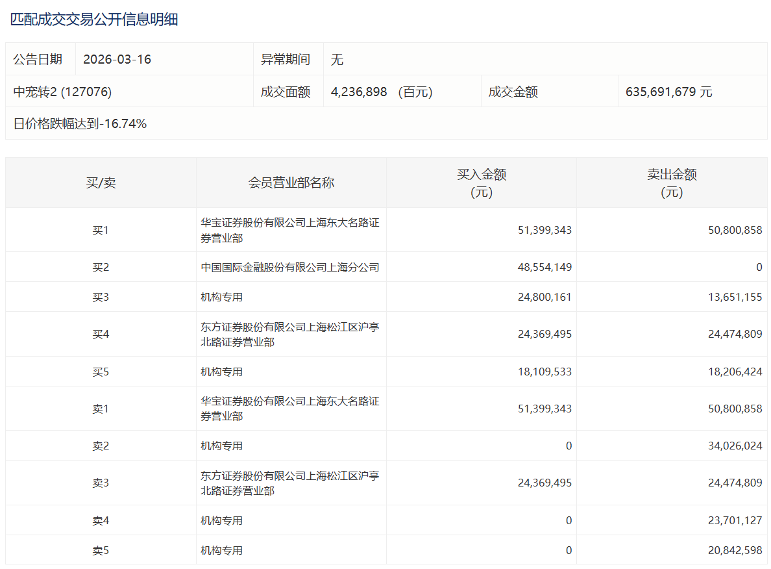This screenshot has width=771, height=569.
Task: Click 机构专用 in the 买3 row
Action: (221, 297)
